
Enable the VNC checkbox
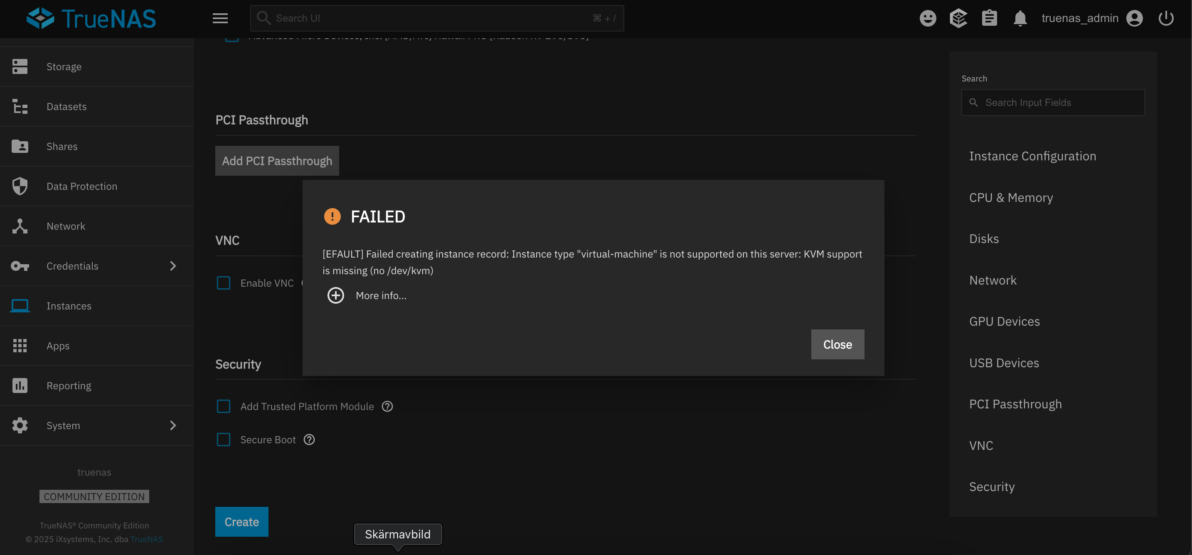coord(224,282)
